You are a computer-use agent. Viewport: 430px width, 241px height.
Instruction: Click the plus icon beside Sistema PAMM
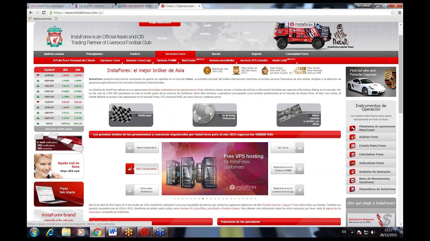click(300, 169)
